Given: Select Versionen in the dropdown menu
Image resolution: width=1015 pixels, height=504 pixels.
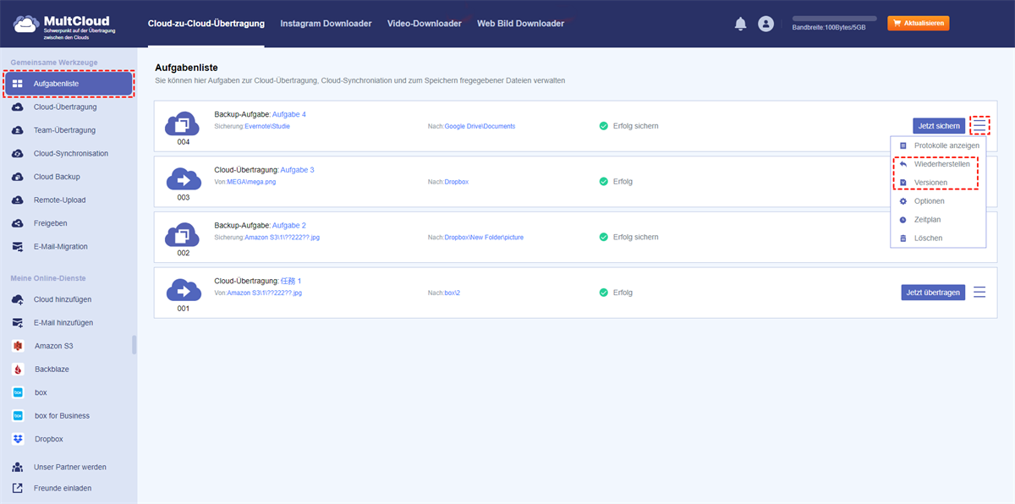Looking at the screenshot, I should 930,183.
